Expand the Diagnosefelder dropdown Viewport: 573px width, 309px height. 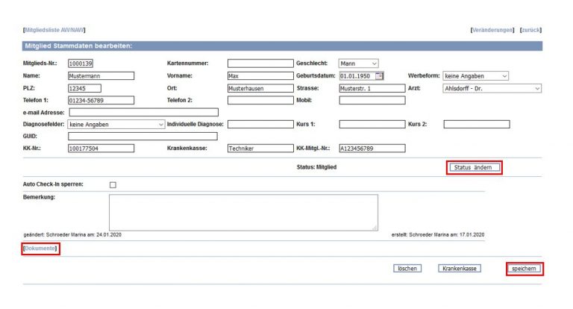point(116,125)
